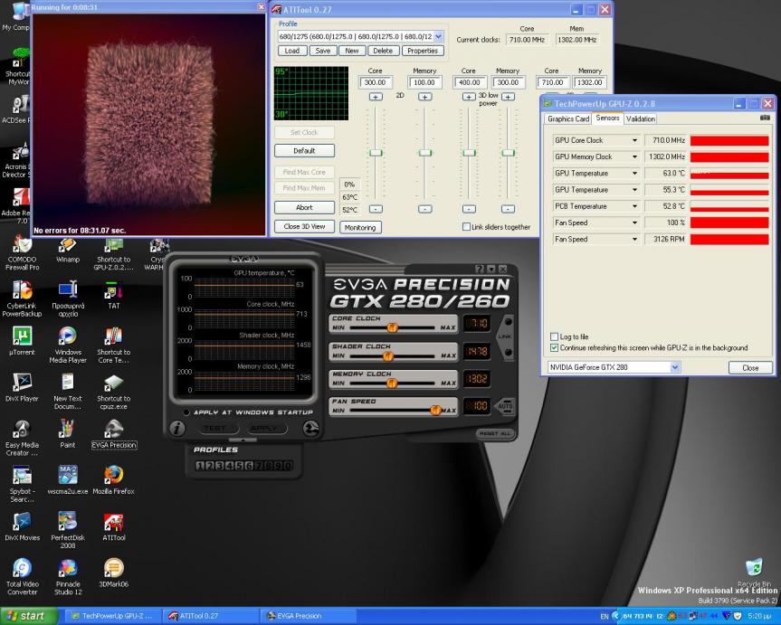Select the Recycle Bin icon
This screenshot has width=781, height=625.
click(x=754, y=572)
